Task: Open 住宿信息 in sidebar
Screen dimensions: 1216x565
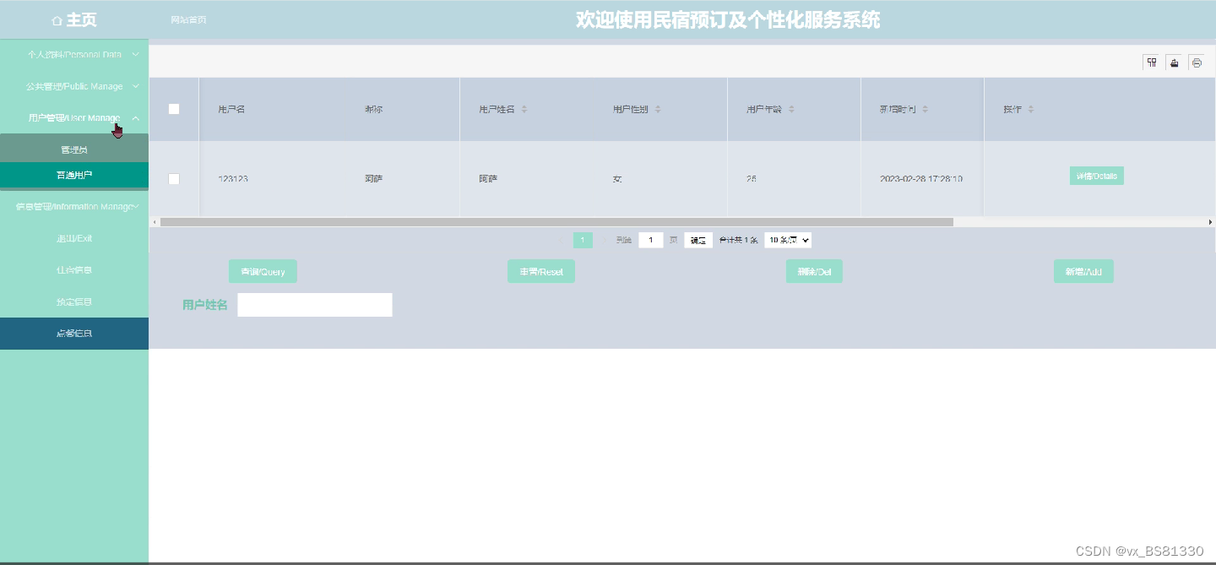Action: pyautogui.click(x=74, y=270)
